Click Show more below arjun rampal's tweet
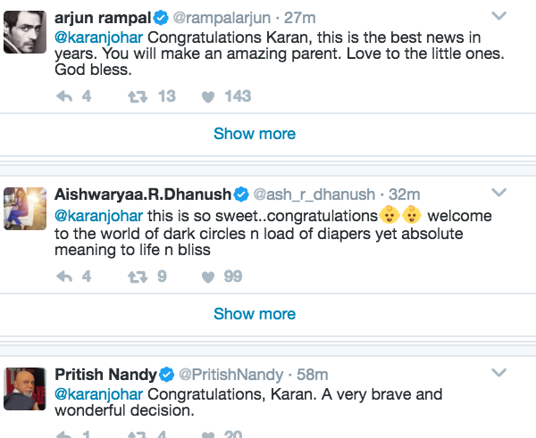 (255, 134)
